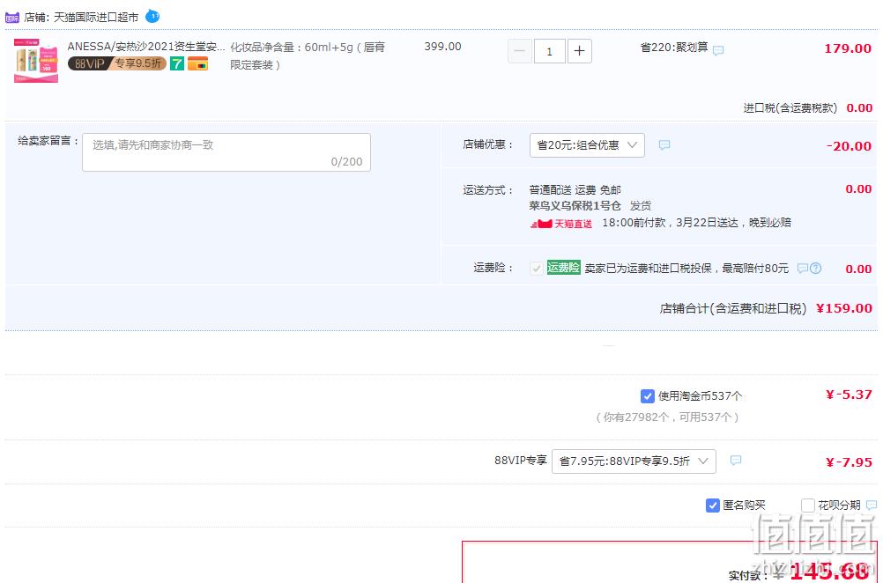Image resolution: width=883 pixels, height=583 pixels.
Task: Click the store discount amount -20.00
Action: pos(850,146)
